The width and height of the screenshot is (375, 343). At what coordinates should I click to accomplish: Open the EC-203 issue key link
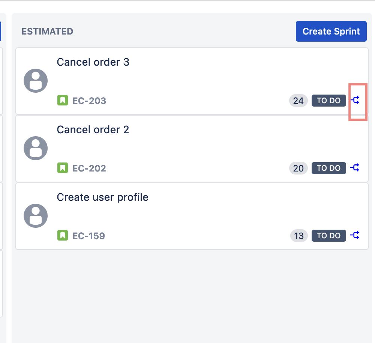[x=89, y=101]
